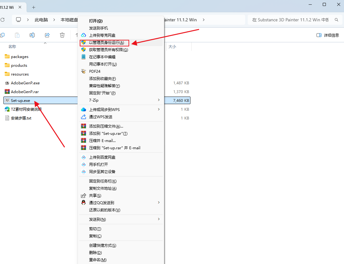This screenshot has height=264, width=344.
Task: Click the share icon beside 共享(S)
Action: pos(83,196)
